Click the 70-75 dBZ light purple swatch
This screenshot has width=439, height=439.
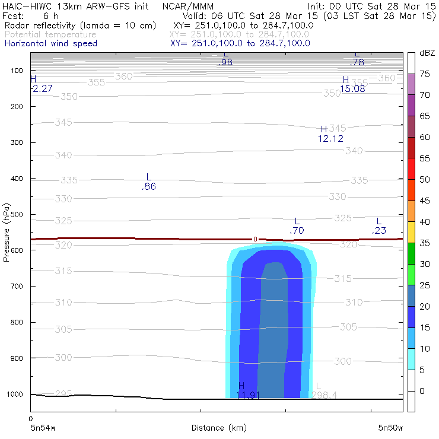[x=411, y=84]
